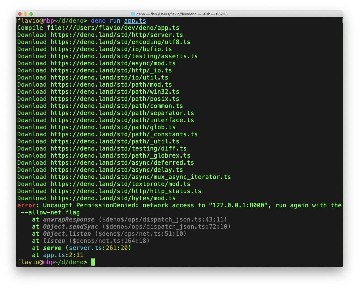Screen dimensions: 359x288
Task: Click the std/path/_constants.ts download URL
Action: coord(124,134)
